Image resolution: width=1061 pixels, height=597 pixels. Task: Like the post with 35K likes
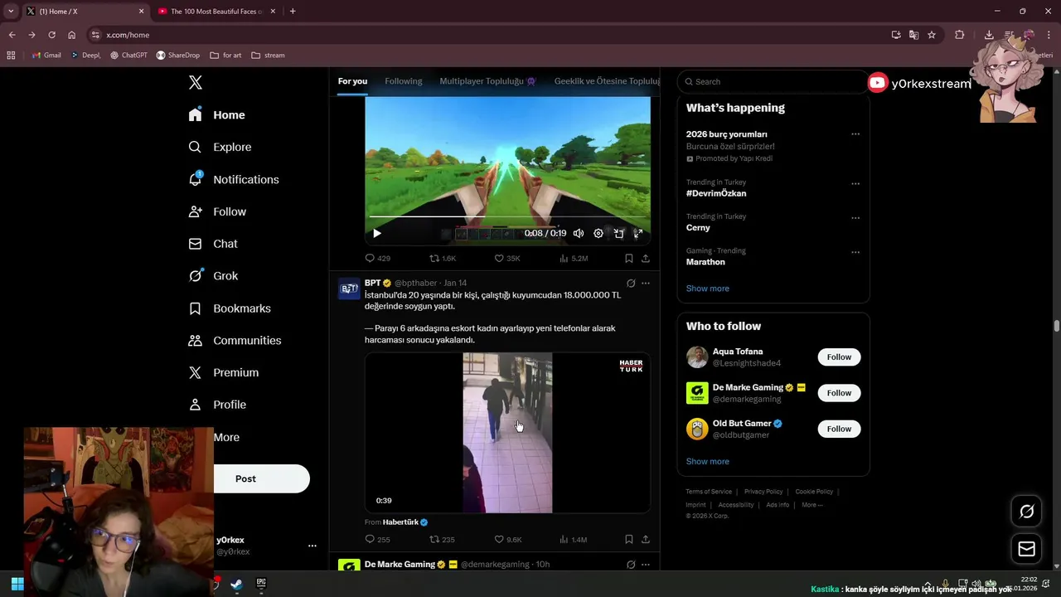(507, 259)
